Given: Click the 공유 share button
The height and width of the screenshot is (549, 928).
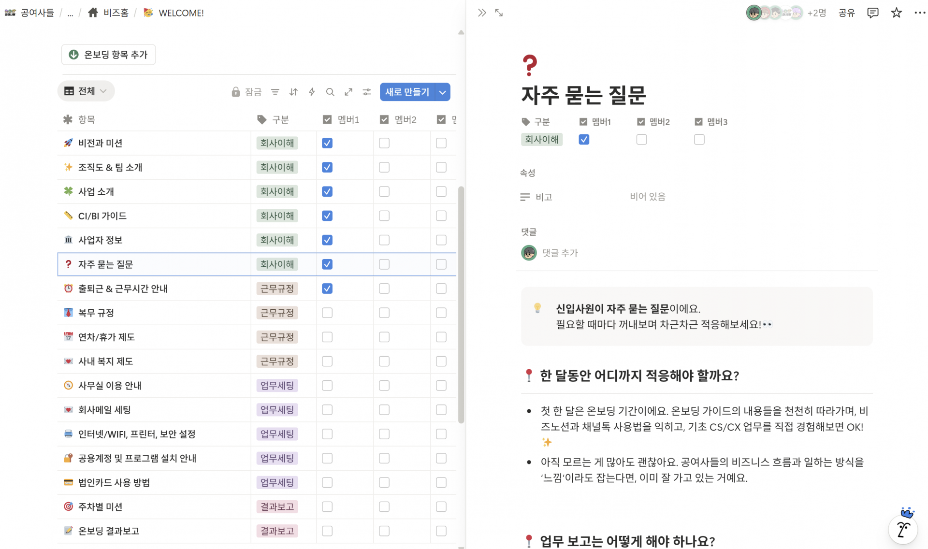Looking at the screenshot, I should 847,13.
